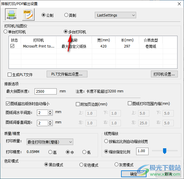Click the 图纸间垂直间距 value field
Image resolution: width=184 pixels, height=179 pixels.
pyautogui.click(x=42, y=123)
